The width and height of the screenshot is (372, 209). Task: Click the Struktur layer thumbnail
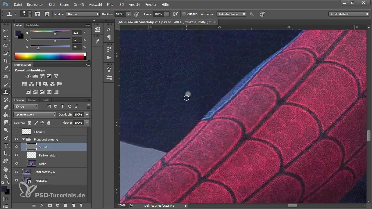click(31, 147)
